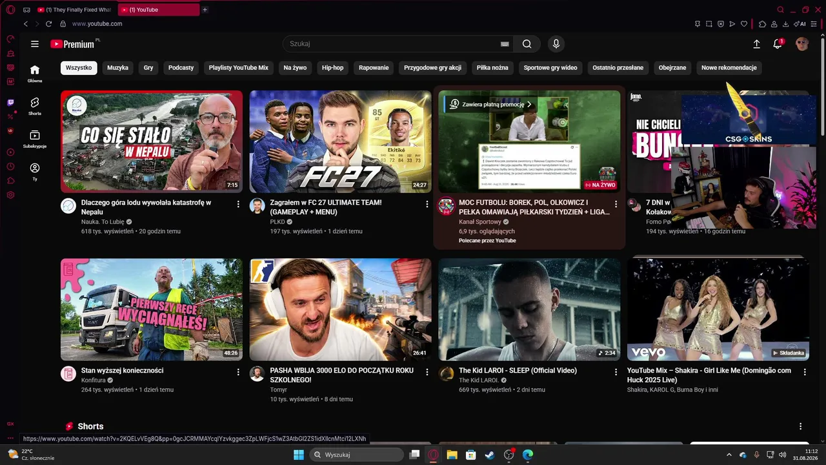
Task: Bookmark this page with the heart icon
Action: [744, 24]
